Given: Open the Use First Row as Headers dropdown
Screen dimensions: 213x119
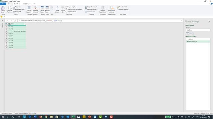Looking at the screenshot, I should (74, 9).
